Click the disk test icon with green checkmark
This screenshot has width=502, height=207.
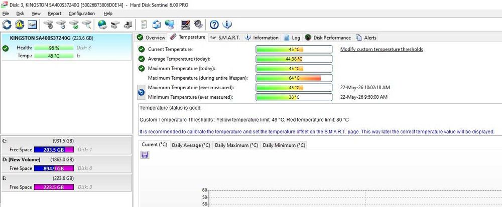pos(74,25)
